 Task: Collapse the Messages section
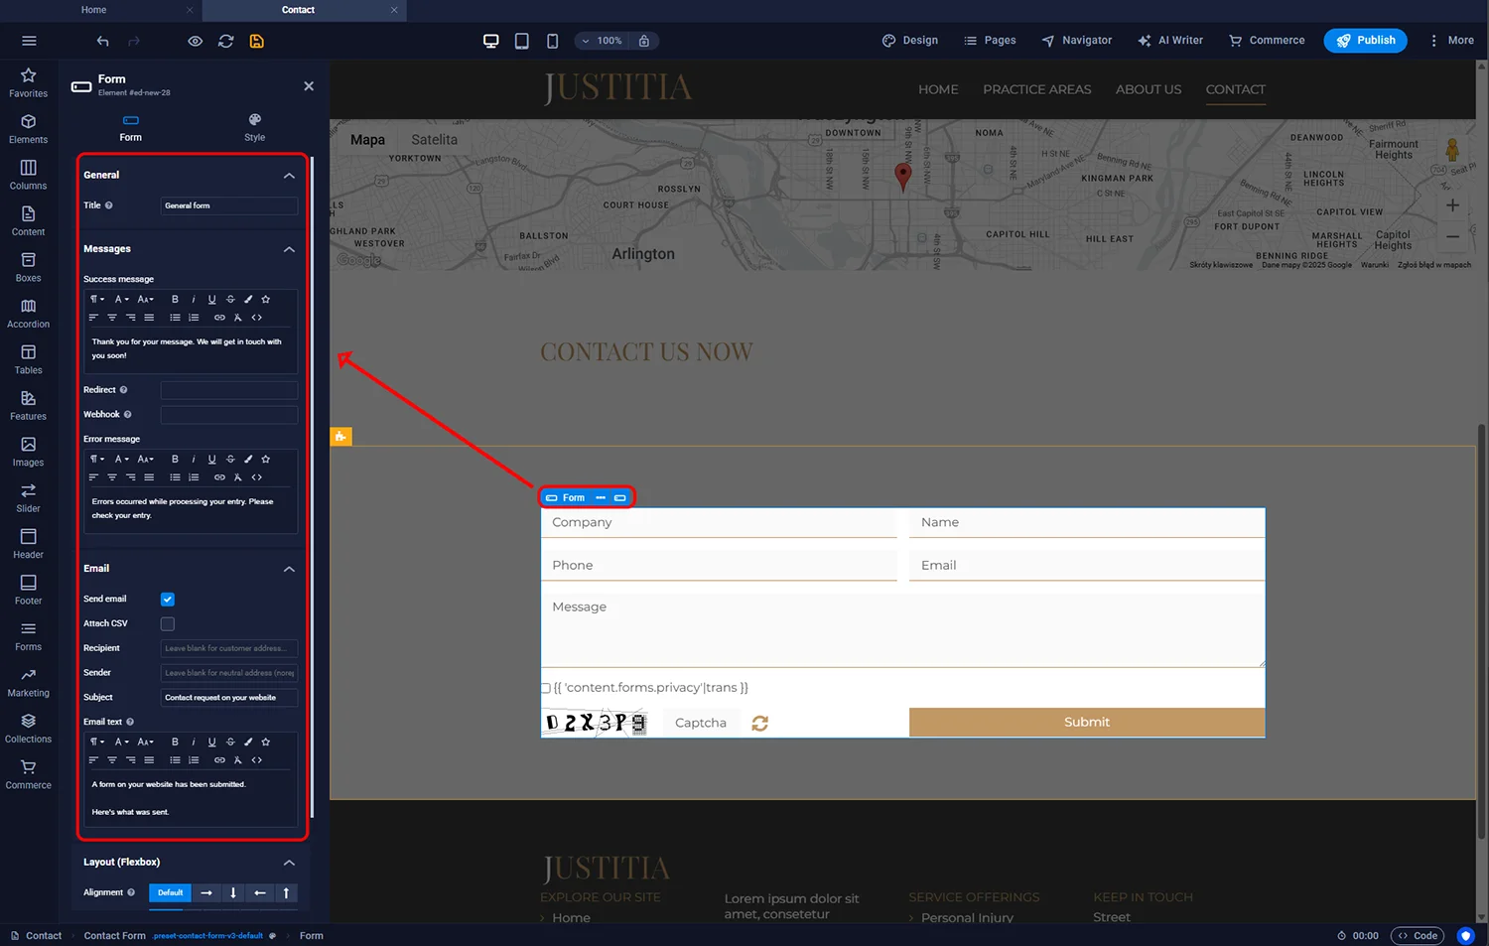coord(289,249)
